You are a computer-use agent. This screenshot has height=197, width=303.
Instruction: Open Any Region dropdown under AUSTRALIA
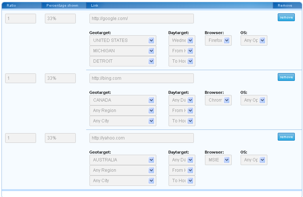[123, 170]
